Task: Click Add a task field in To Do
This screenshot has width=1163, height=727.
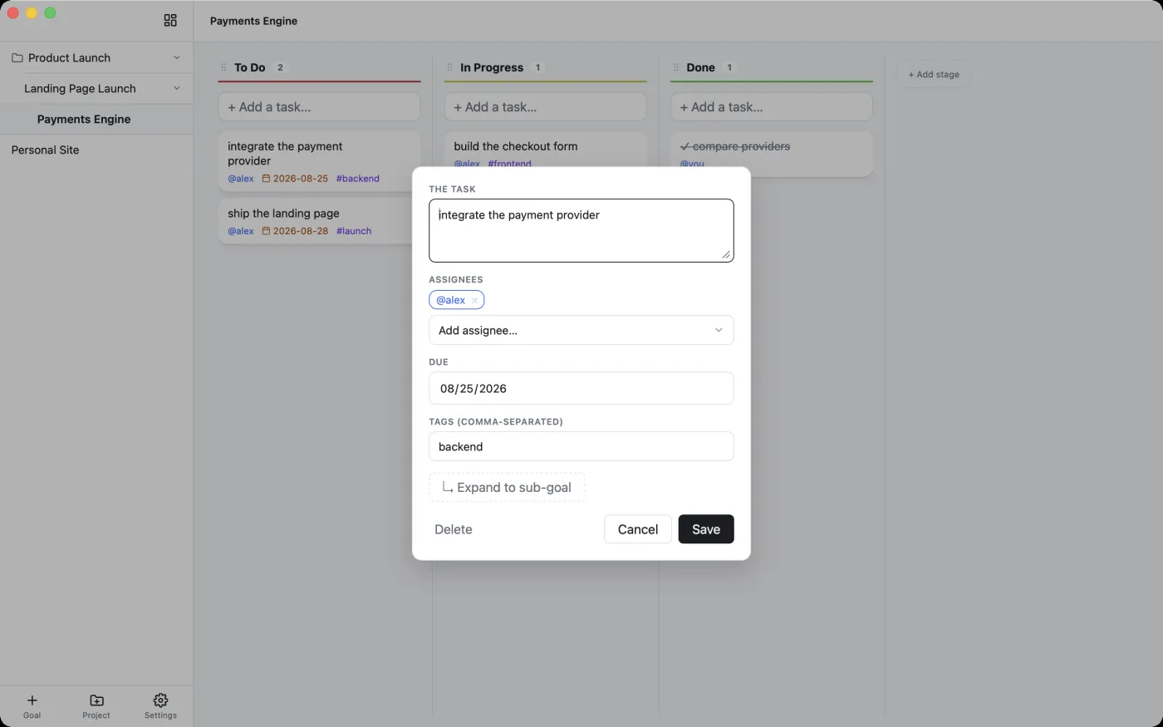Action: (x=319, y=107)
